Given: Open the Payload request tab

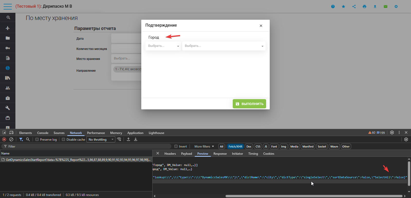Looking at the screenshot, I should pyautogui.click(x=186, y=154).
